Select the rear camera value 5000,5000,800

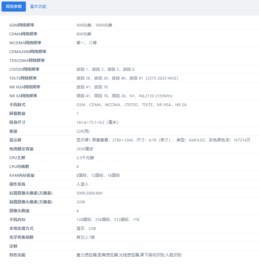89,193
